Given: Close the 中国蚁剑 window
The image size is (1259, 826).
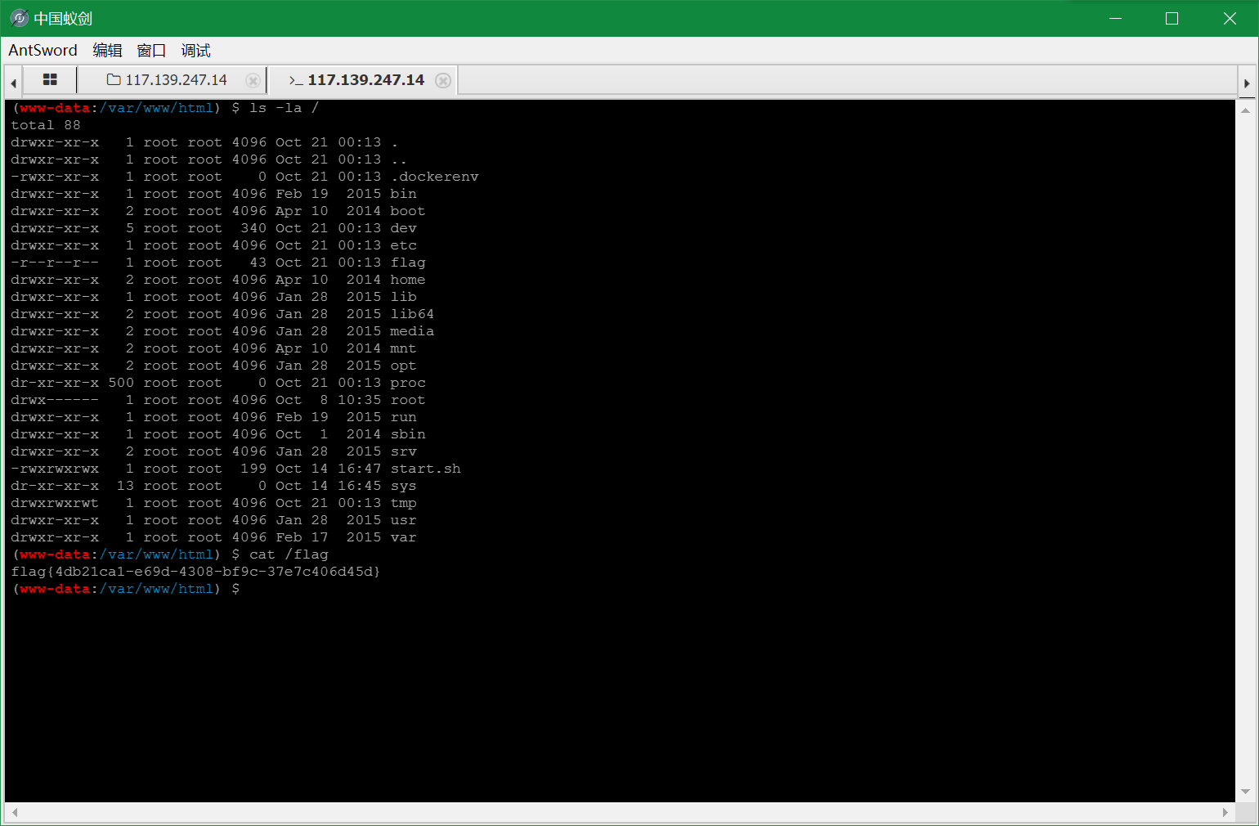Looking at the screenshot, I should coord(1230,18).
